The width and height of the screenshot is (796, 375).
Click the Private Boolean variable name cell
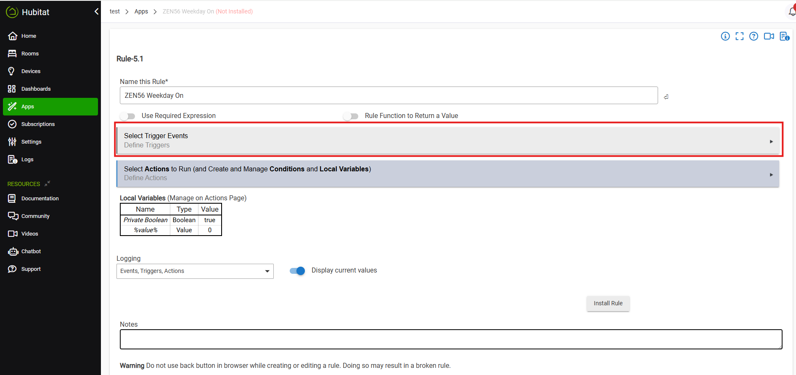(145, 220)
